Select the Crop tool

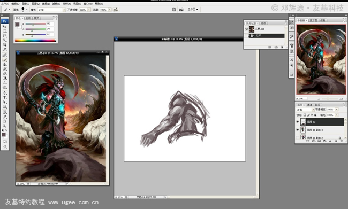(x=4, y=45)
